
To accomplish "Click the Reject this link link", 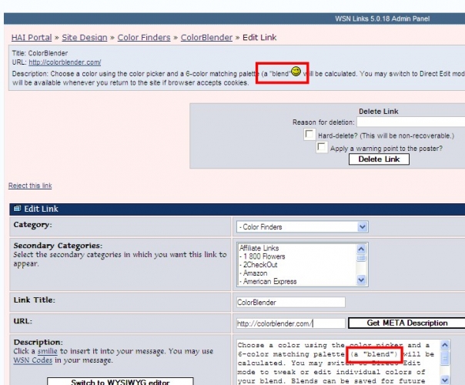I will pyautogui.click(x=30, y=186).
